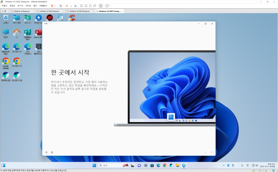Expand the hidden tray icons chevron
Screen dimensions: 278x172
point(224,165)
